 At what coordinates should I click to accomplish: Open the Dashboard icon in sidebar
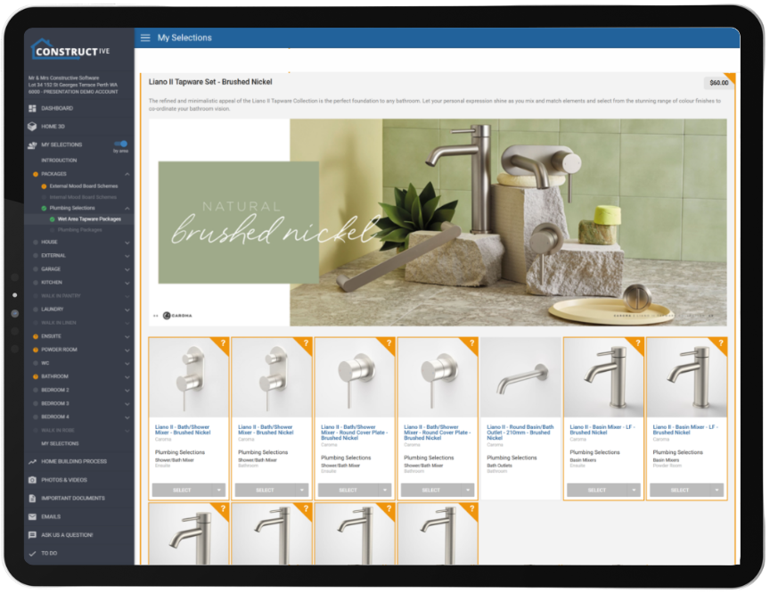point(32,109)
